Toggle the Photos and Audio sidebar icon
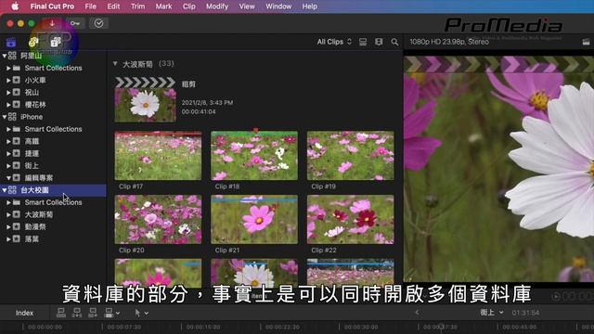Image resolution: width=594 pixels, height=334 pixels. coord(33,42)
